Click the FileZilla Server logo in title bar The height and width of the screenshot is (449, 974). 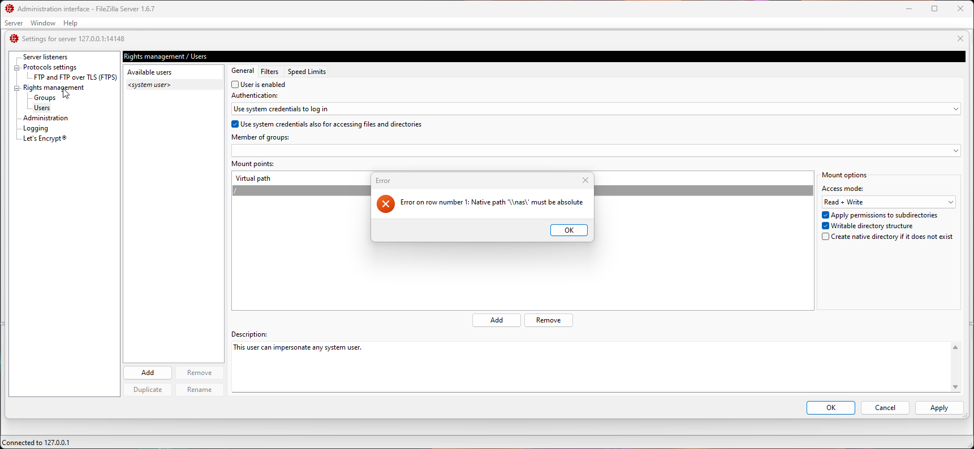tap(10, 8)
